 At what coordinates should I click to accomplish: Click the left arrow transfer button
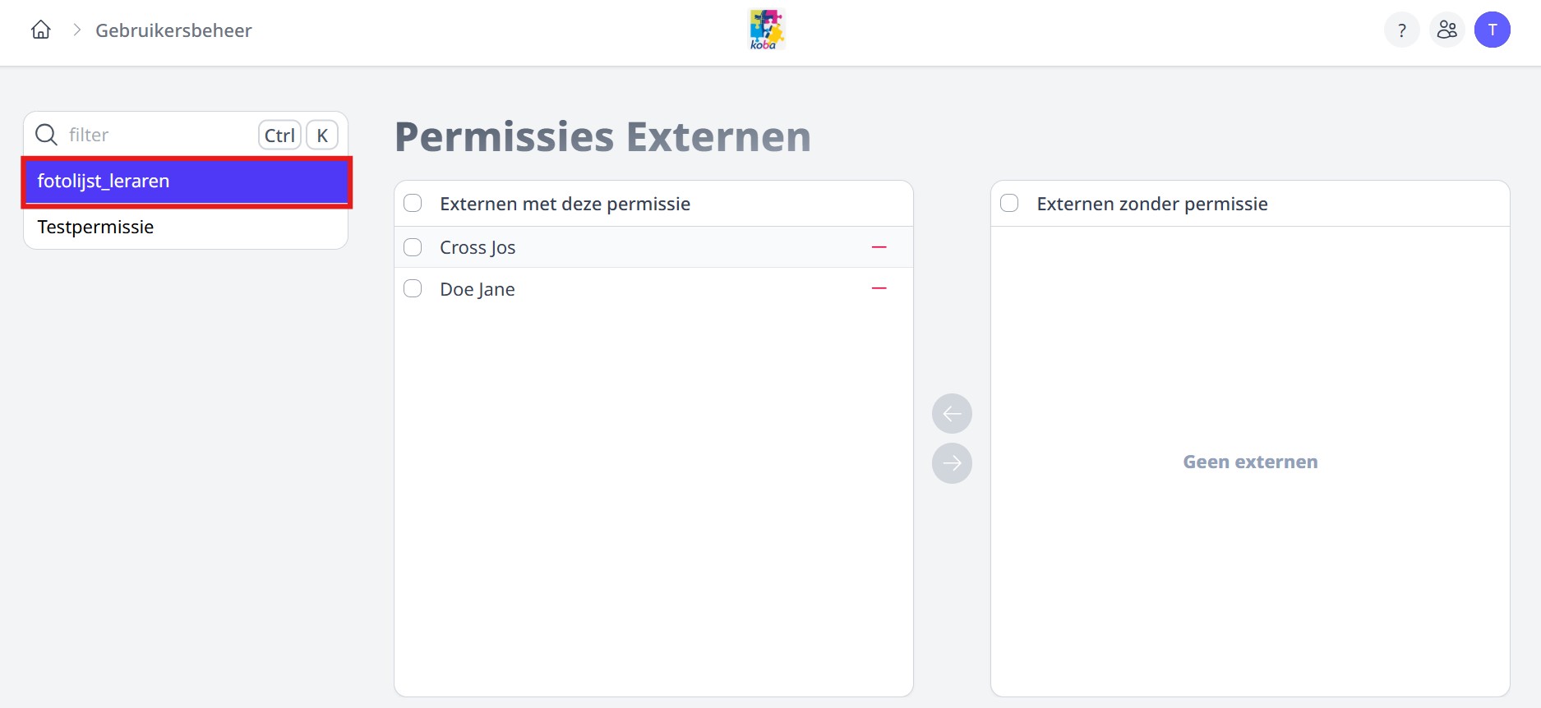(951, 413)
